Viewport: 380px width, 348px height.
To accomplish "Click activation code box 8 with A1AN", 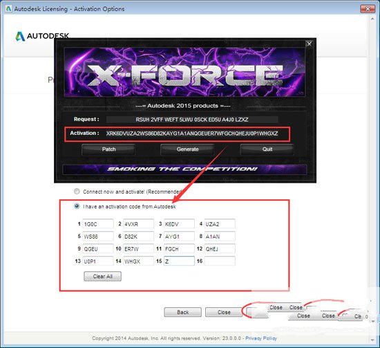I will (x=220, y=237).
